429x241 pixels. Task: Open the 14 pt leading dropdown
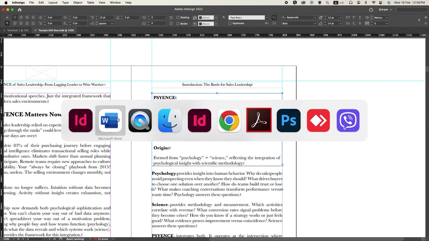341,23
